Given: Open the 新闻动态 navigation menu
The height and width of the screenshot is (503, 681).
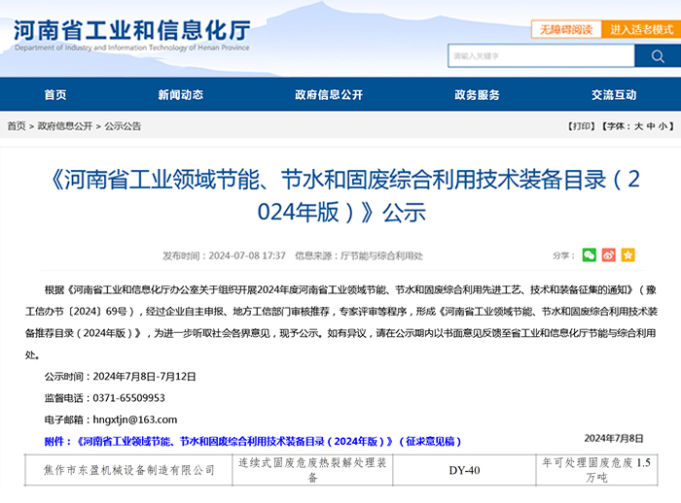Looking at the screenshot, I should (x=180, y=94).
